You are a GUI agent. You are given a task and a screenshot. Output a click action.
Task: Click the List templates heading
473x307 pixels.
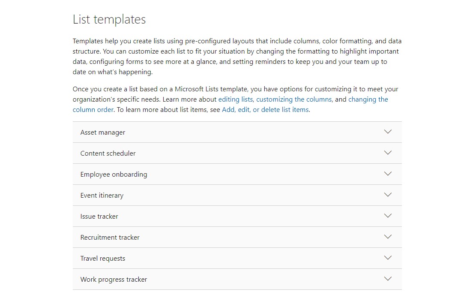pos(109,19)
